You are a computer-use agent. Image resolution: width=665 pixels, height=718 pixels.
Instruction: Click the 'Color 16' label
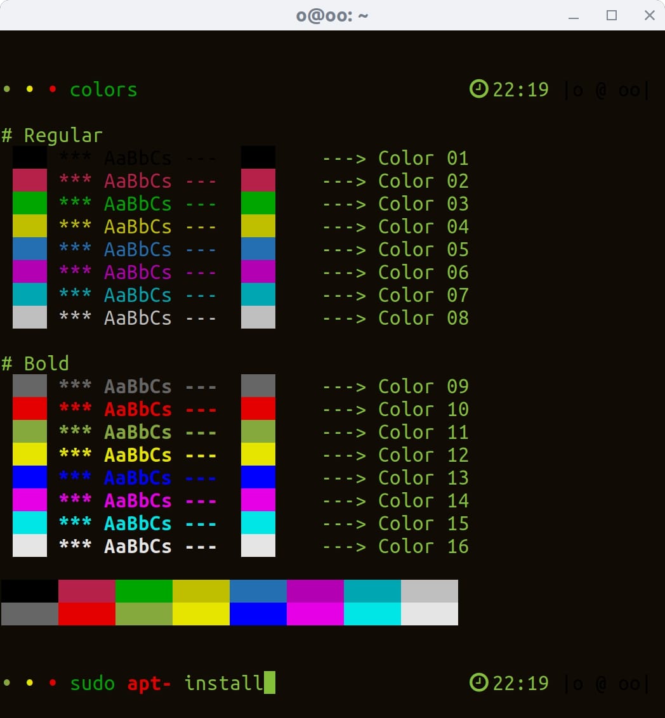(x=423, y=546)
